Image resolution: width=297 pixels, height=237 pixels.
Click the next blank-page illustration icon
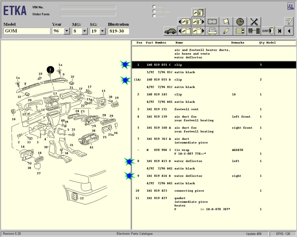coord(198,31)
